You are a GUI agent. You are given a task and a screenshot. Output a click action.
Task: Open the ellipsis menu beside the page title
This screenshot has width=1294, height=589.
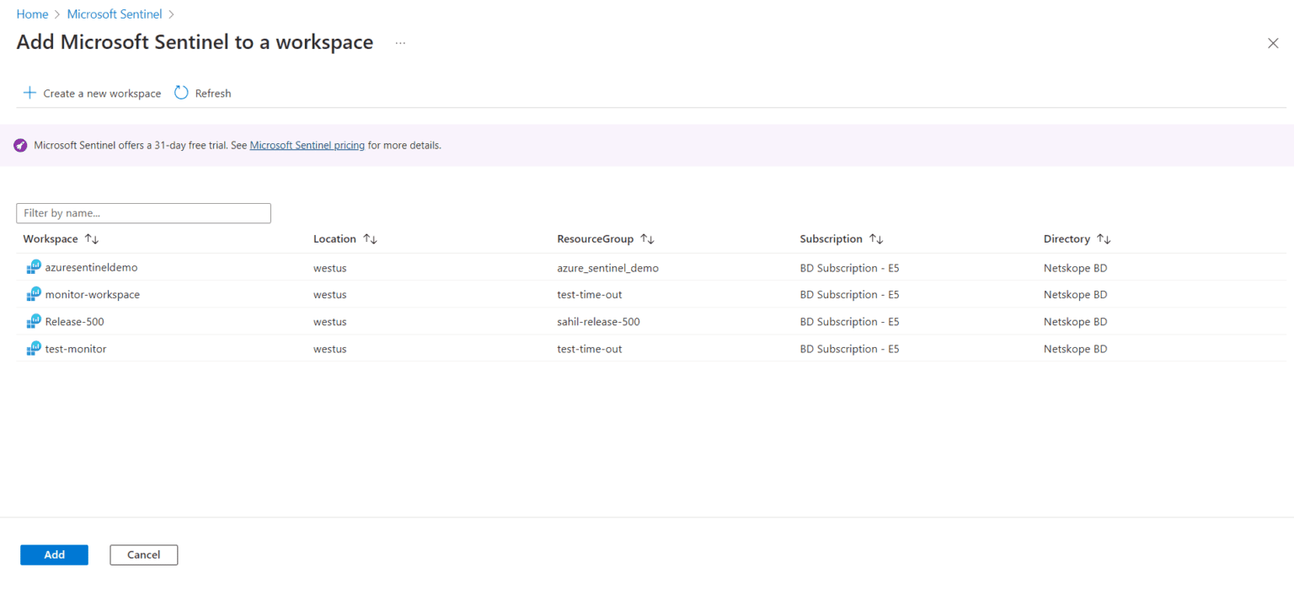(400, 42)
